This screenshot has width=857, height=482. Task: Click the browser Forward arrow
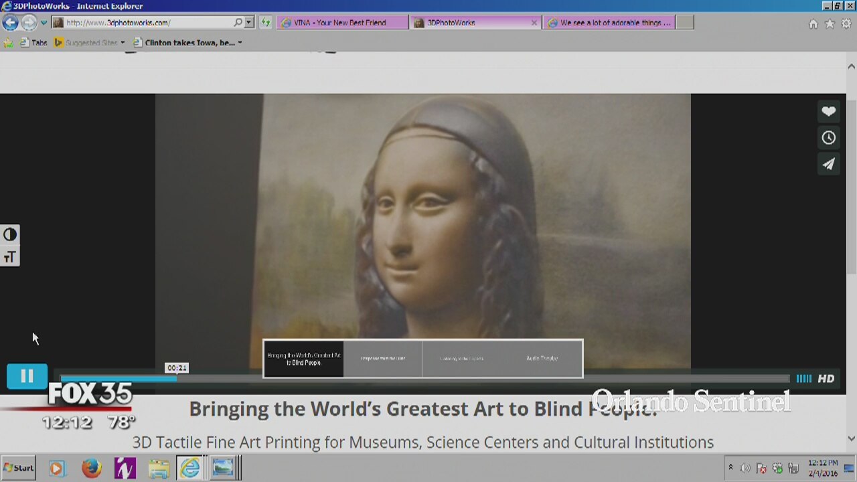click(29, 22)
